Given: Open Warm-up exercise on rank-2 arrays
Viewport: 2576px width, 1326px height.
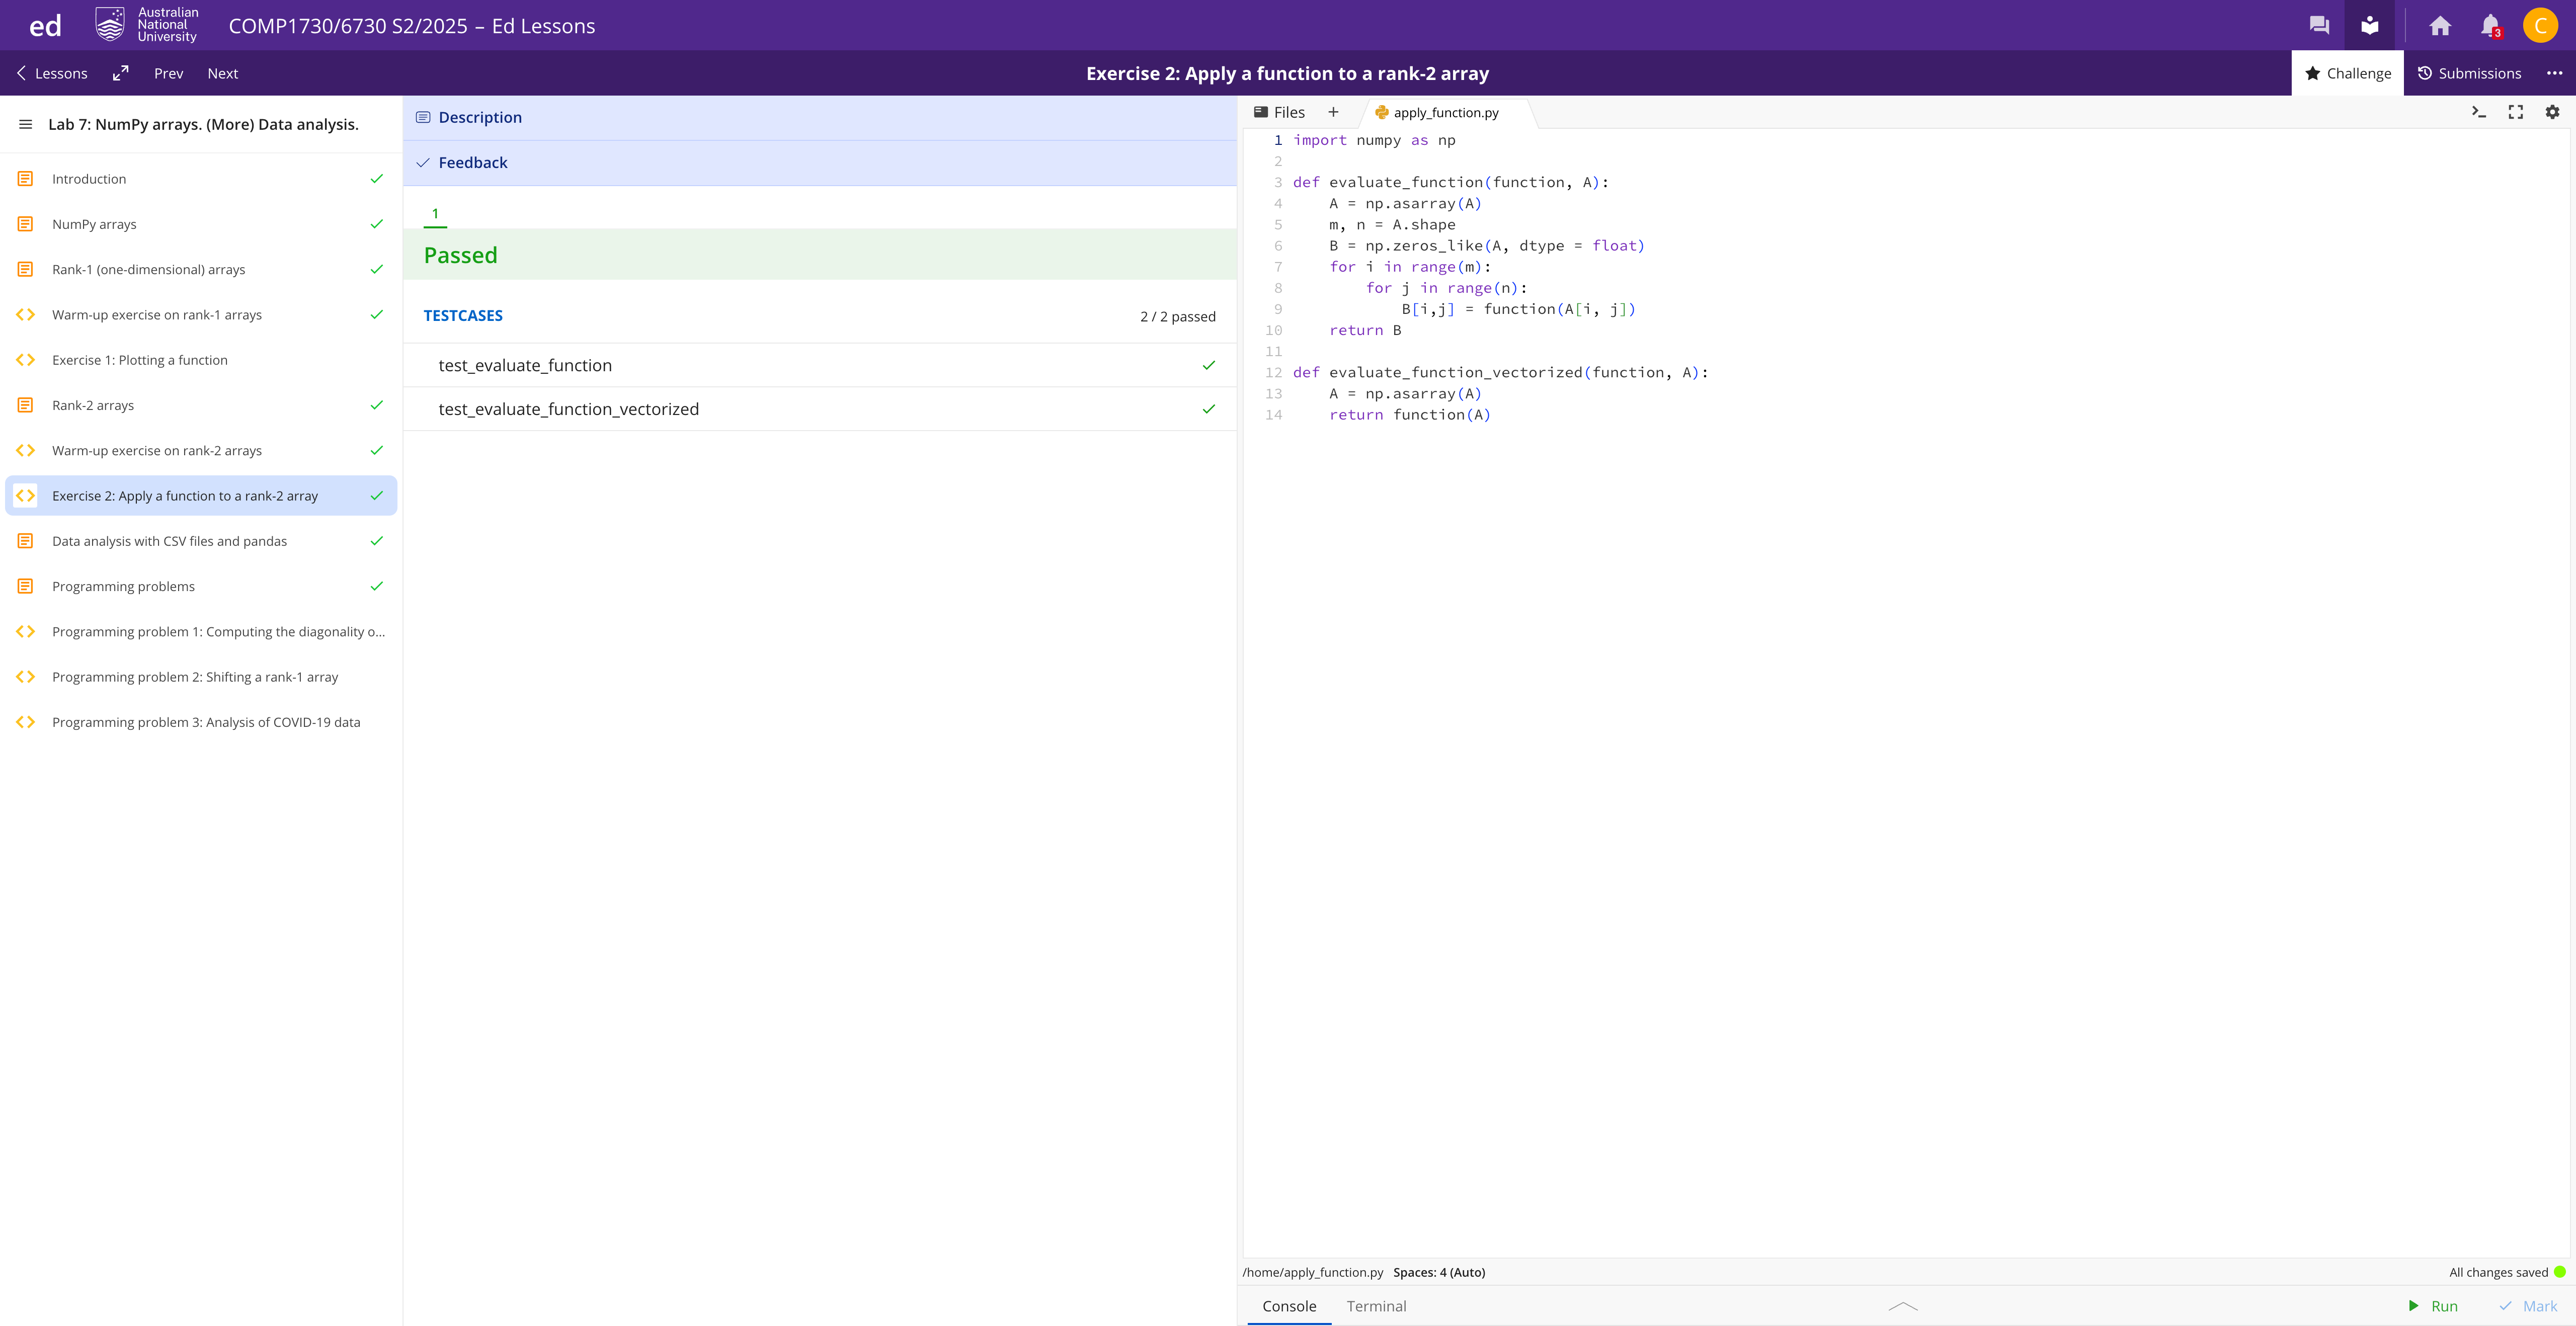Looking at the screenshot, I should point(201,451).
